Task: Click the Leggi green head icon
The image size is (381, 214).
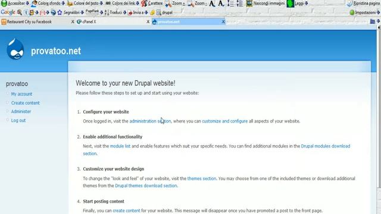Action: 291,4
